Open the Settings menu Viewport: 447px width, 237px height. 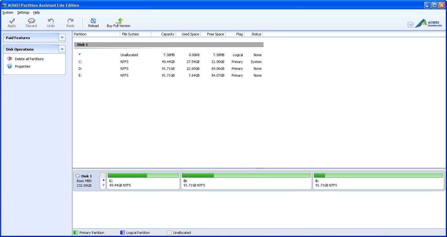(x=23, y=12)
